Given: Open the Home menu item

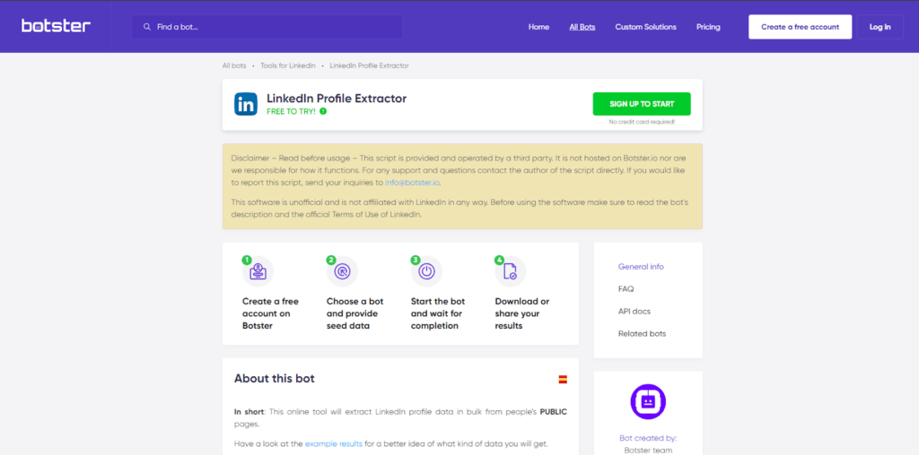Looking at the screenshot, I should [x=538, y=27].
